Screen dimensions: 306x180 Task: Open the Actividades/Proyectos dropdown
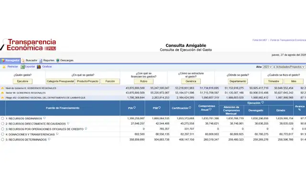[x=290, y=67]
